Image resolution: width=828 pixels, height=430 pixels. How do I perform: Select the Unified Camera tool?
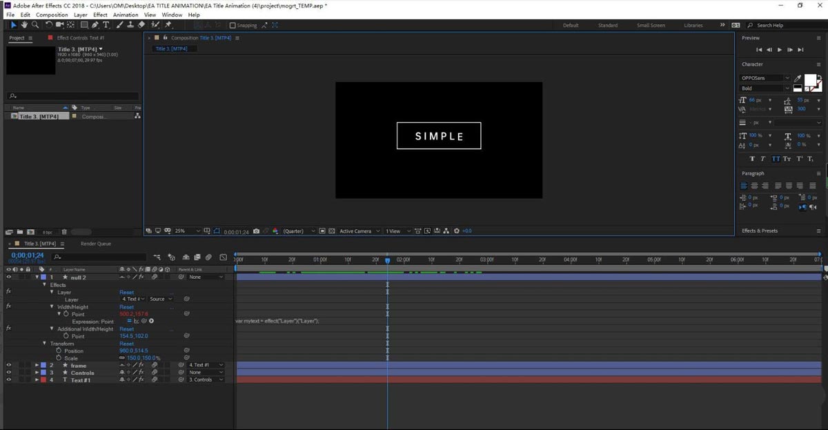60,25
